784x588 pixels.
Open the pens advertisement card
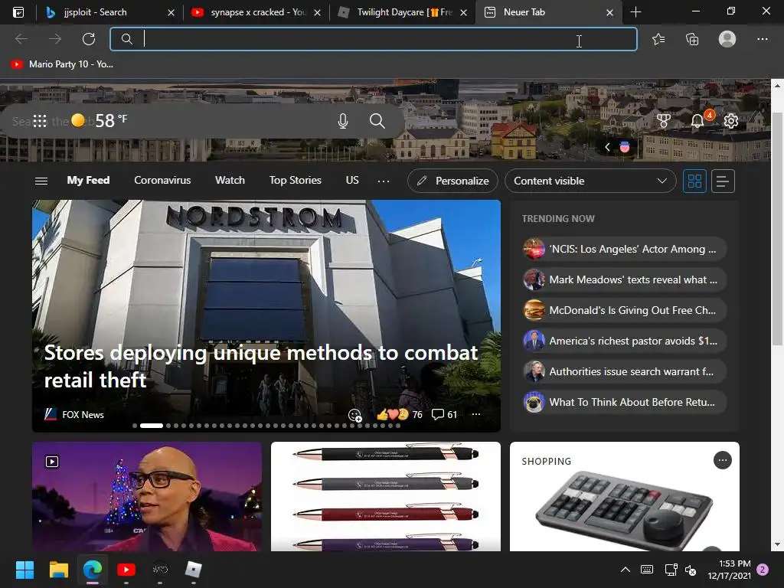click(386, 496)
